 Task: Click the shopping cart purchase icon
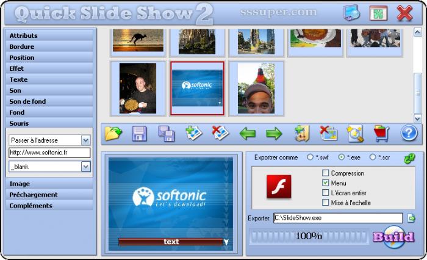(x=381, y=134)
